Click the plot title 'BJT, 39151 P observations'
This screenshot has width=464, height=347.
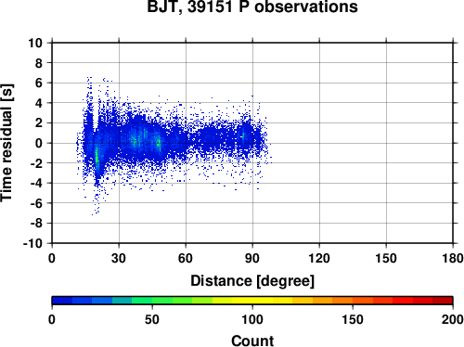252,6
